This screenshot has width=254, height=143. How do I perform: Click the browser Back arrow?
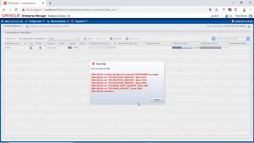(4, 10)
